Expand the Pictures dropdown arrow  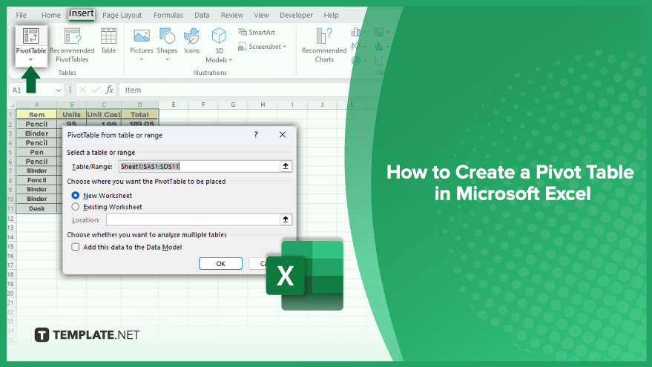(x=142, y=59)
